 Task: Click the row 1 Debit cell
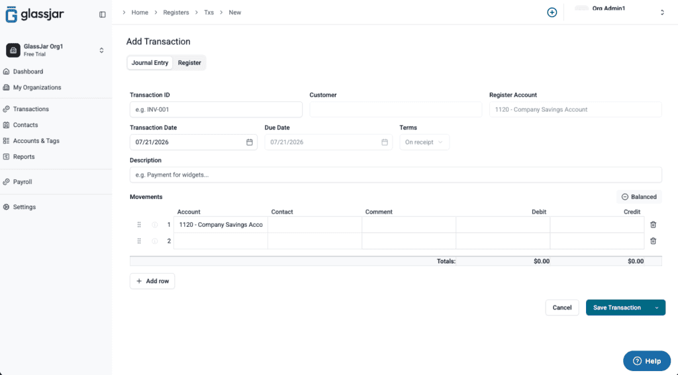click(x=503, y=225)
